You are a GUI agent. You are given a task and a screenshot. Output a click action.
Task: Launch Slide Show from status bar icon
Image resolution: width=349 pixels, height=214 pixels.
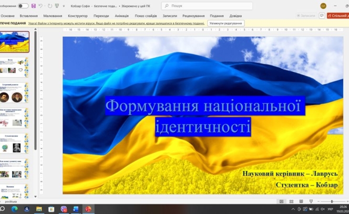coord(311,201)
